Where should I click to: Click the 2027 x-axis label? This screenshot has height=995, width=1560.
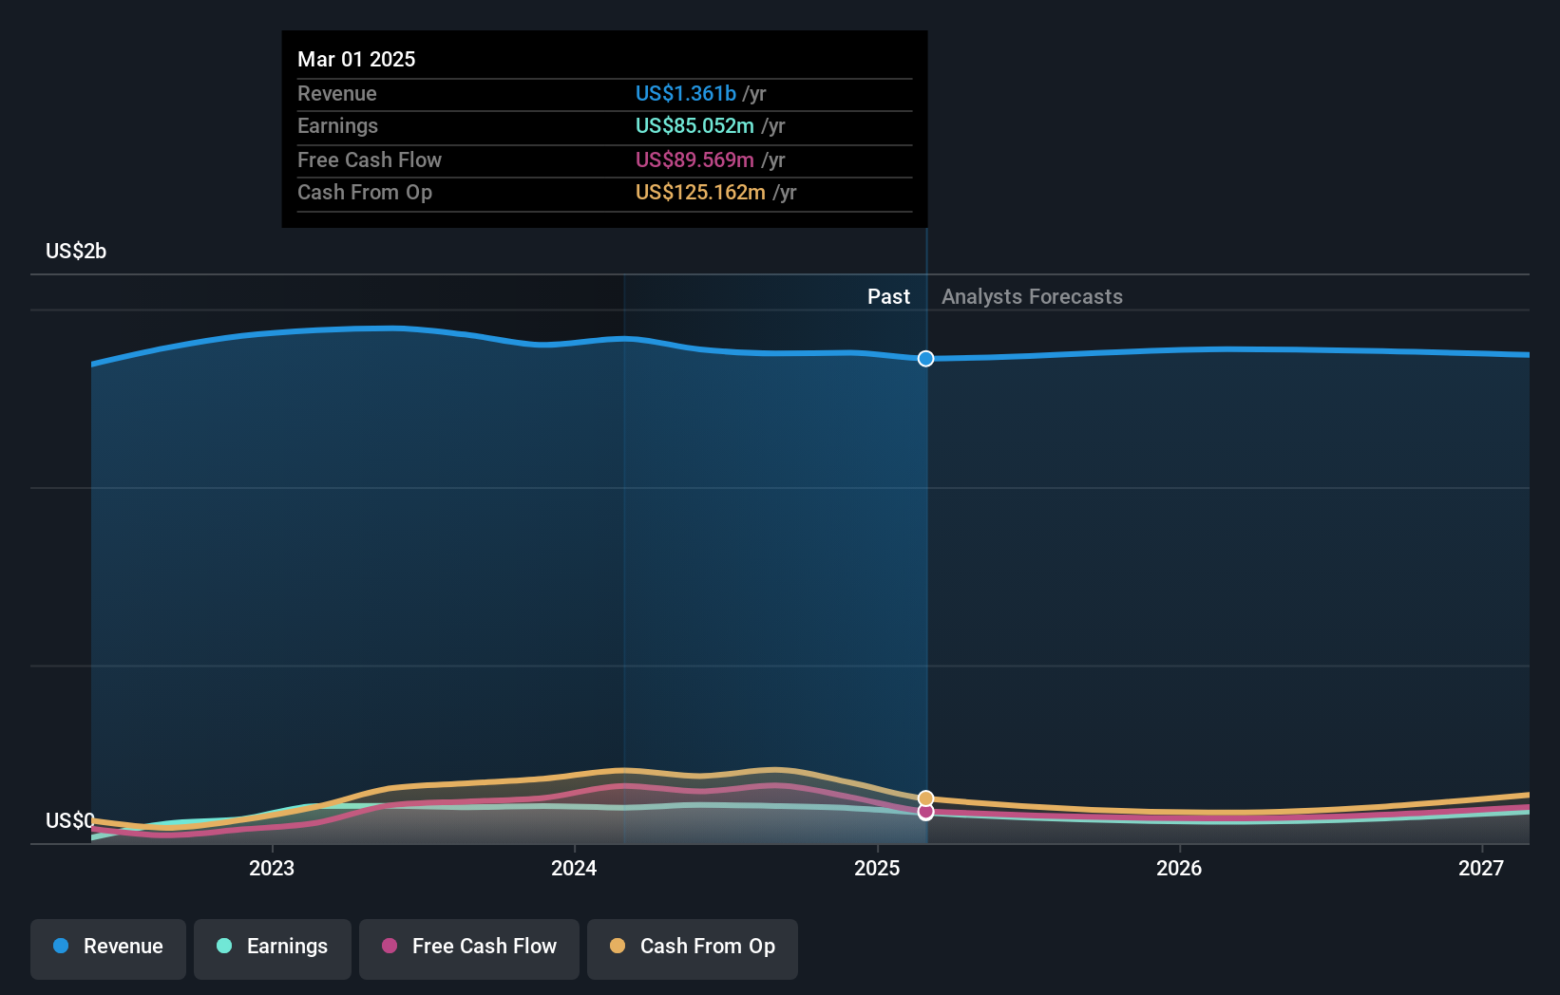click(1481, 868)
